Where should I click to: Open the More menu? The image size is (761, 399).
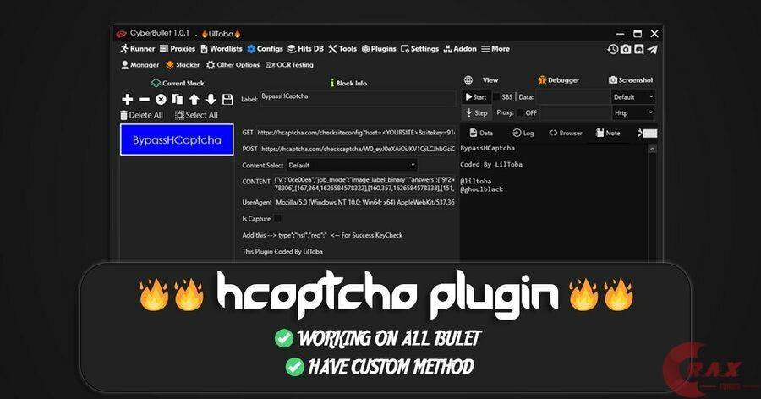coord(495,48)
